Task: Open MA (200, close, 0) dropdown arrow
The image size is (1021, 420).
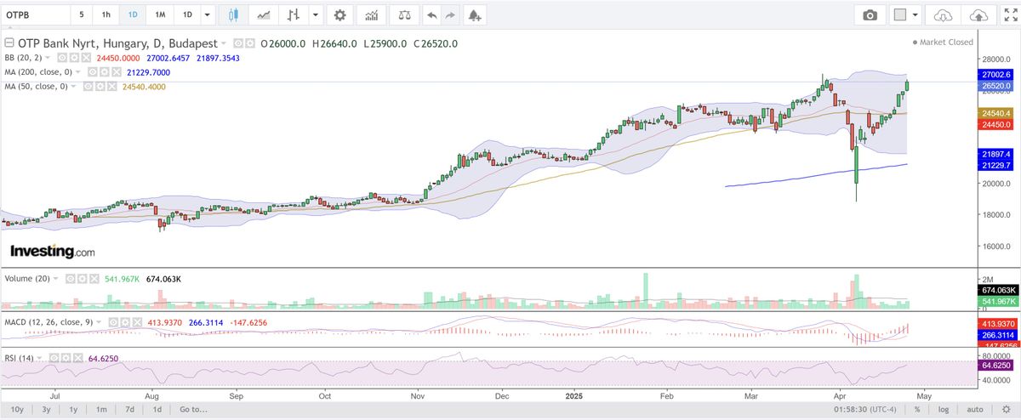Action: click(x=77, y=72)
